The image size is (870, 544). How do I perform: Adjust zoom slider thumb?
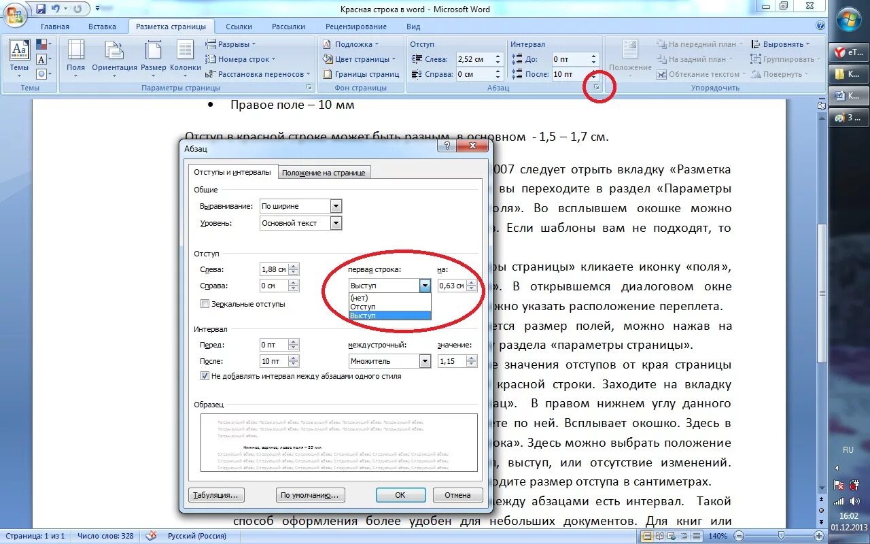click(x=780, y=536)
